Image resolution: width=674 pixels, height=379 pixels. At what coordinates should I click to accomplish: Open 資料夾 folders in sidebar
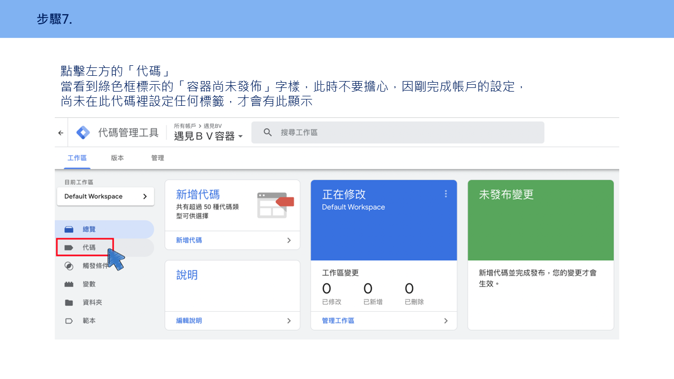click(x=104, y=303)
